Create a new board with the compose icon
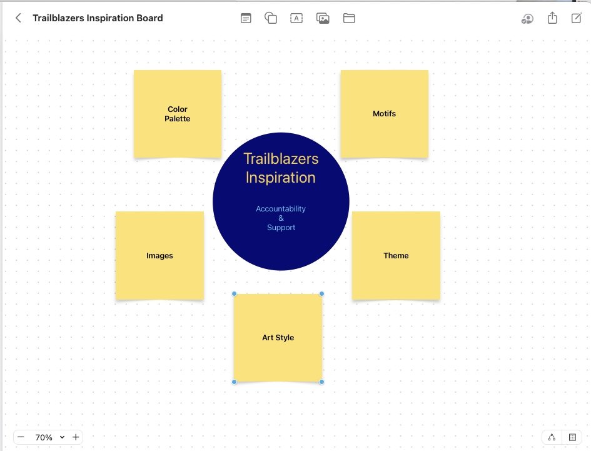Screen dimensions: 591x451 (577, 18)
